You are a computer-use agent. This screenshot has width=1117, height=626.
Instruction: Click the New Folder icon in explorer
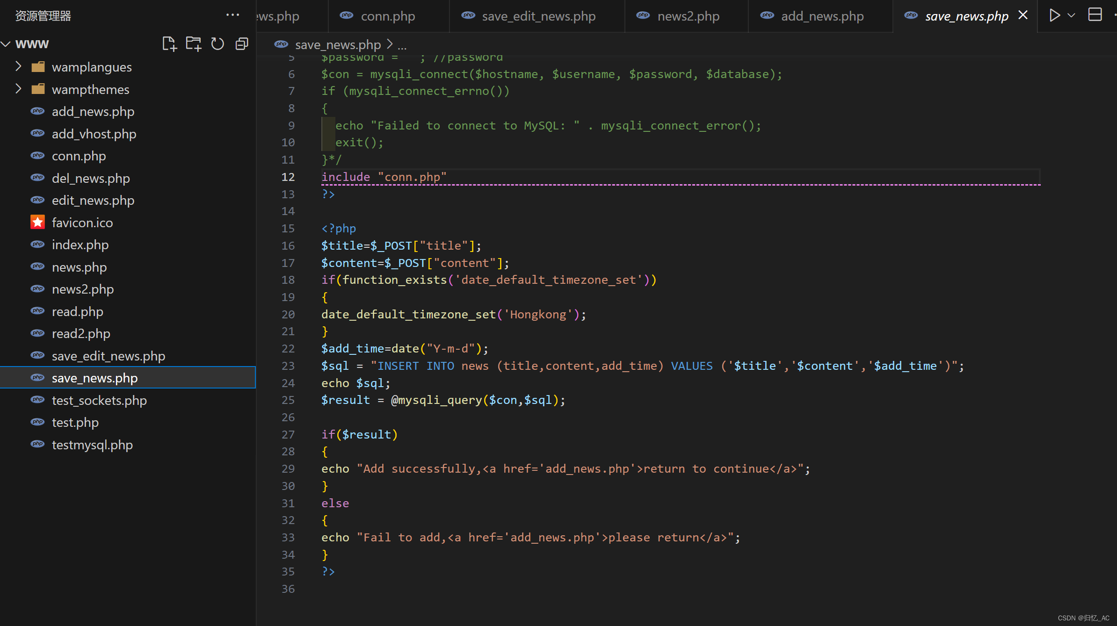point(193,44)
